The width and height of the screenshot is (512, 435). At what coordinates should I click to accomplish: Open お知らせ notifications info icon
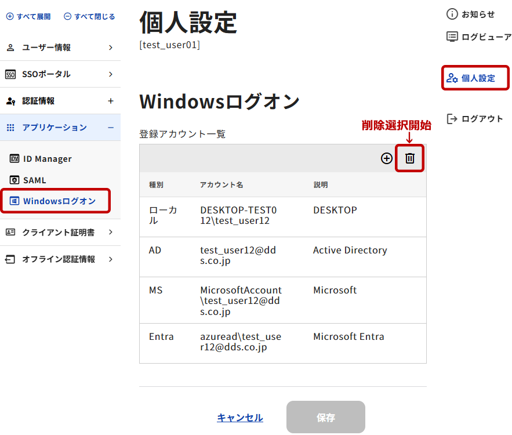452,14
